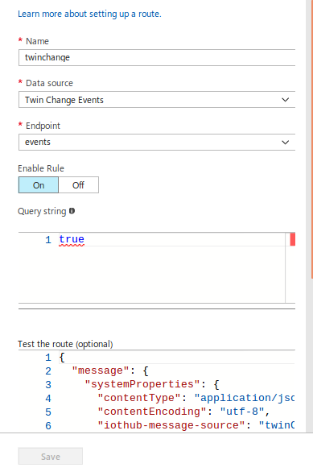Click the 'true' text in the query editor
313x476 pixels.
click(72, 239)
